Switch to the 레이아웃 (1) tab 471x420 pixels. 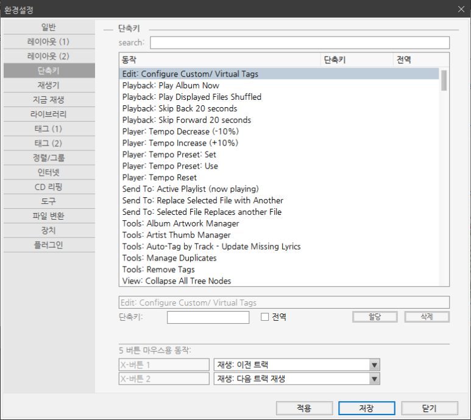coord(49,42)
